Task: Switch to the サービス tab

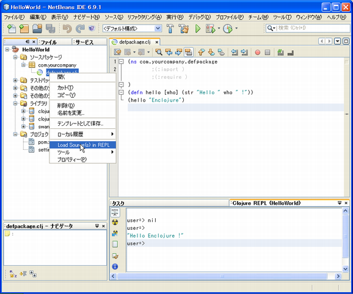Action: tap(90, 42)
